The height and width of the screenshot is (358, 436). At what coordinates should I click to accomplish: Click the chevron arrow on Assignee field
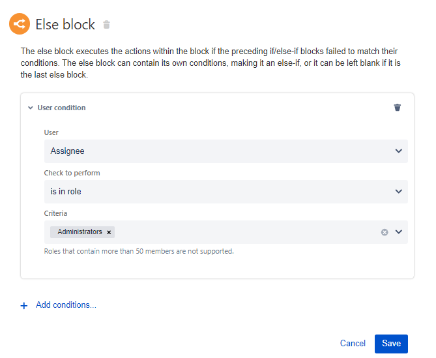[399, 151]
